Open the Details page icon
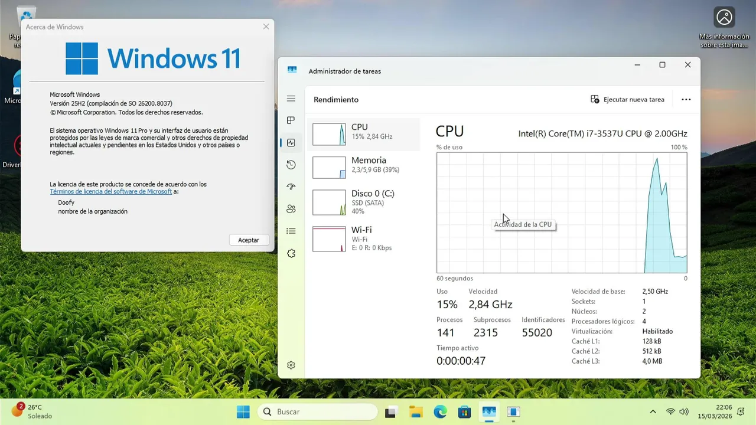Viewport: 756px width, 425px height. coord(291,231)
